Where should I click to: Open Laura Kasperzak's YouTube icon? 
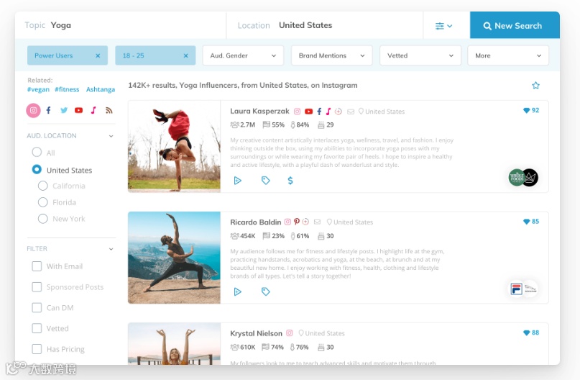coord(308,111)
